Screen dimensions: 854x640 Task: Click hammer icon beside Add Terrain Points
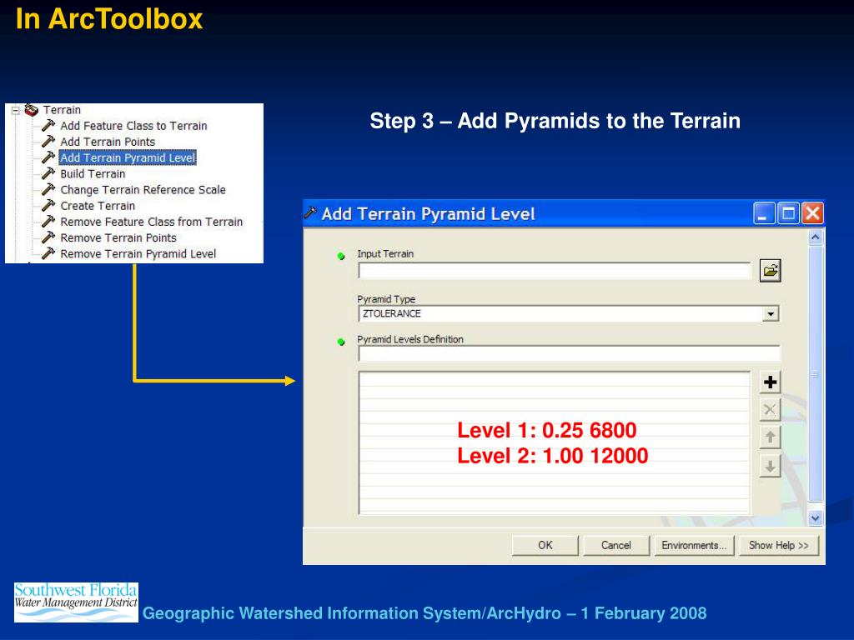coord(48,142)
